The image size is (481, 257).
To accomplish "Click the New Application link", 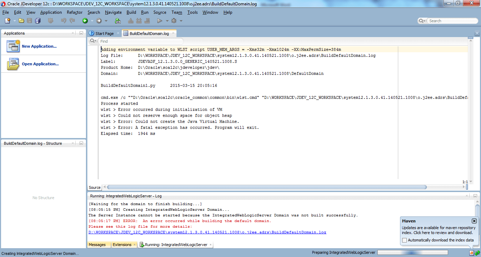I will (39, 46).
